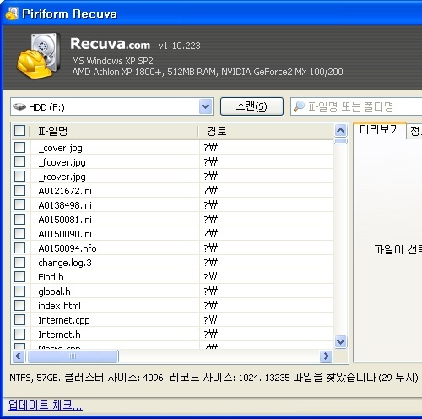
Task: Click the MS Windows XP SP2 text
Action: (112, 61)
